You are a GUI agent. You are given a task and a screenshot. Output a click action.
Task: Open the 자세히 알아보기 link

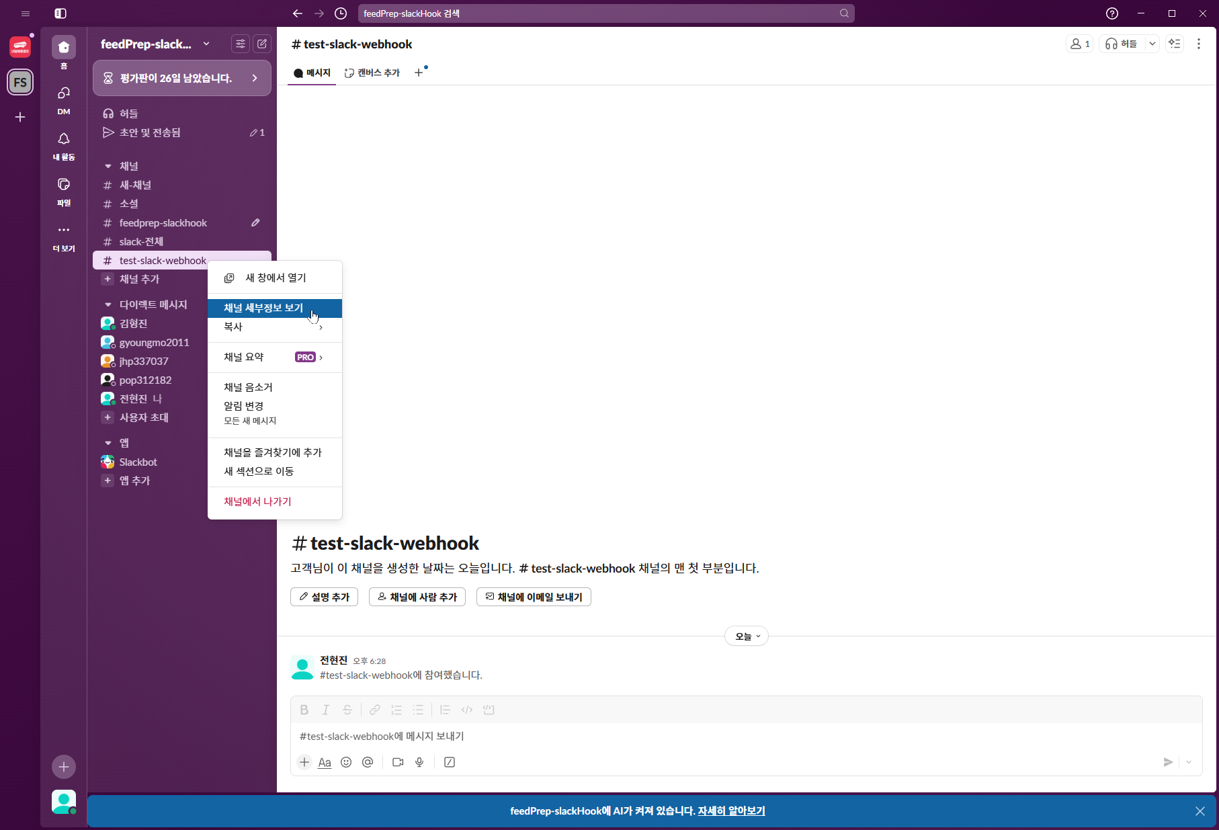point(732,811)
